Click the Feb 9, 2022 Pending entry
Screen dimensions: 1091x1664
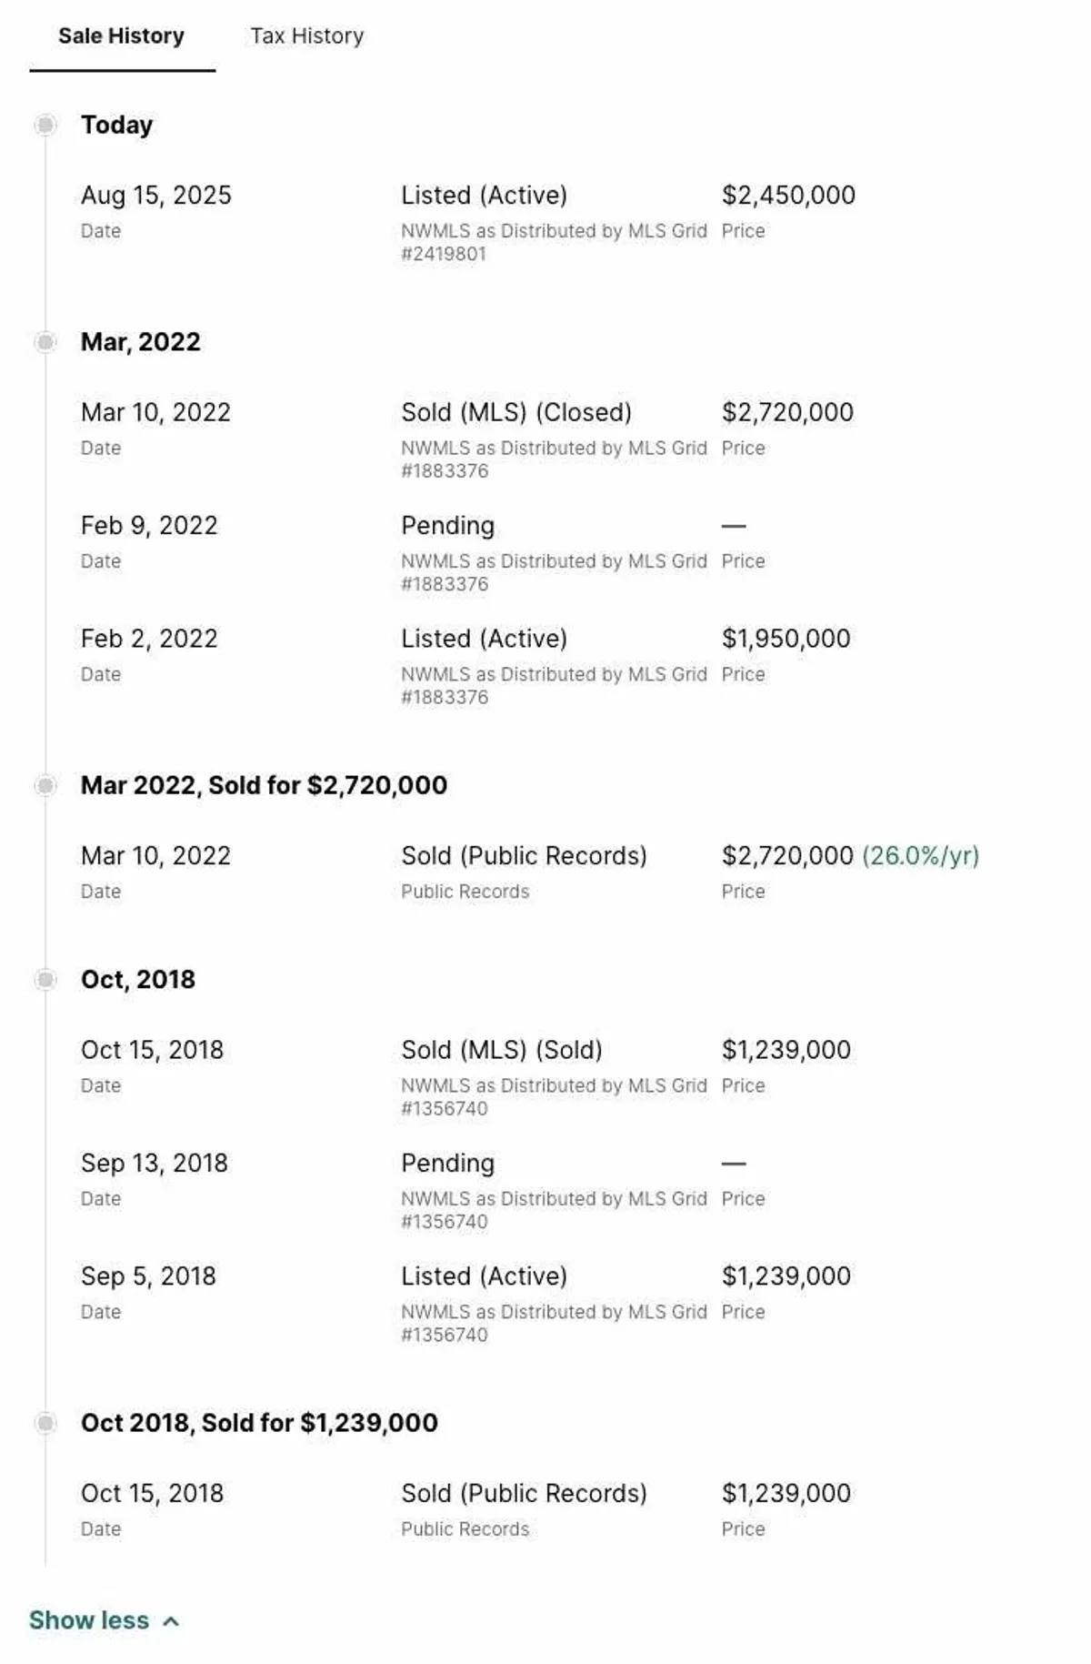click(447, 526)
